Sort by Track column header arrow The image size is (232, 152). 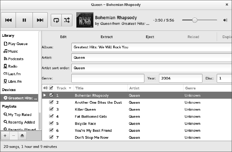[70, 88]
